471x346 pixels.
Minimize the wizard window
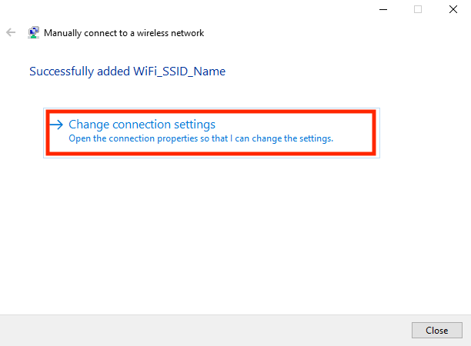point(383,9)
